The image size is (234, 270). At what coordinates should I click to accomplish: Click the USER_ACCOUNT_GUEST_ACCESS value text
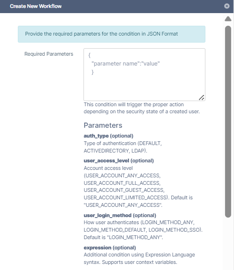[124, 190]
